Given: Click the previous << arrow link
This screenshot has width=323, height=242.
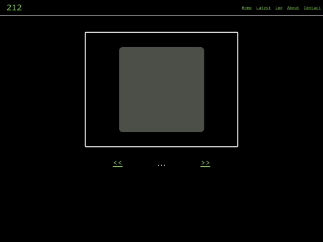Looking at the screenshot, I should [118, 163].
